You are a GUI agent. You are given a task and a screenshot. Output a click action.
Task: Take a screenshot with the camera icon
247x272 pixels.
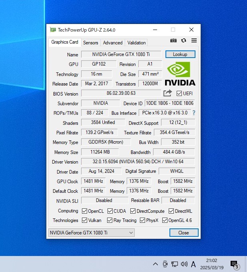pyautogui.click(x=173, y=40)
